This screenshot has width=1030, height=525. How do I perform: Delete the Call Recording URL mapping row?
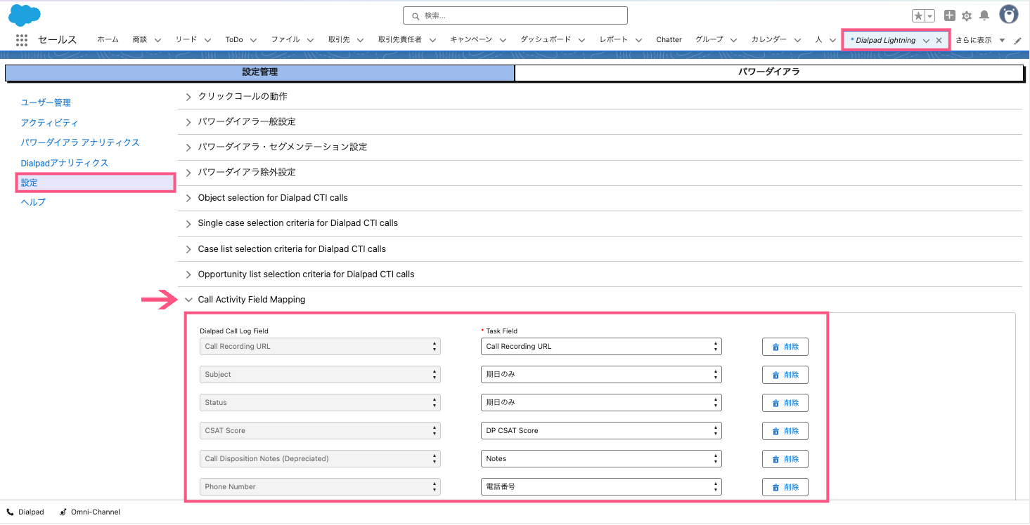(785, 347)
